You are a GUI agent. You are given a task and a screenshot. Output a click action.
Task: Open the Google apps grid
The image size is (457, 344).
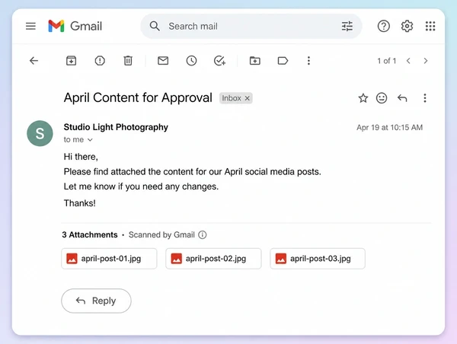tap(430, 26)
